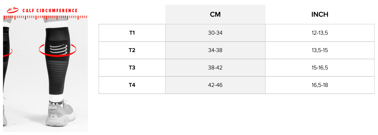The height and width of the screenshot is (135, 378).
Task: Click the T1 size row label
Action: pyautogui.click(x=132, y=33)
